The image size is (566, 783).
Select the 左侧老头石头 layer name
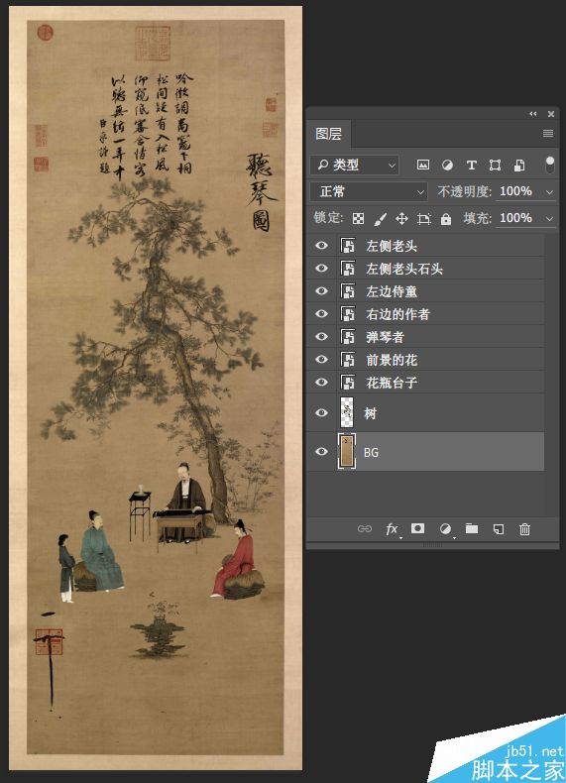(404, 269)
